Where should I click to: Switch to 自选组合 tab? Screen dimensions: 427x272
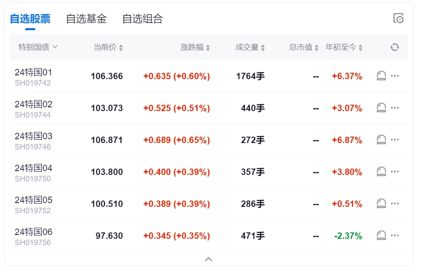[142, 19]
